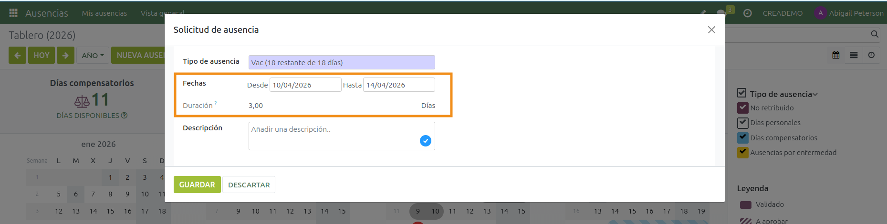Click the Desde date field
This screenshot has width=887, height=224.
coord(305,85)
